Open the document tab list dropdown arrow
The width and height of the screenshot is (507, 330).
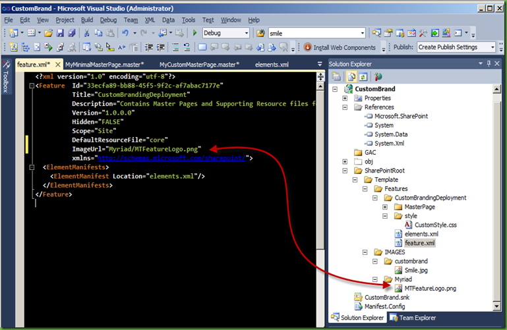coord(320,65)
